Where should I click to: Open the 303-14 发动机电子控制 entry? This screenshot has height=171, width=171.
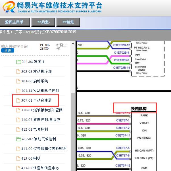click(40, 91)
